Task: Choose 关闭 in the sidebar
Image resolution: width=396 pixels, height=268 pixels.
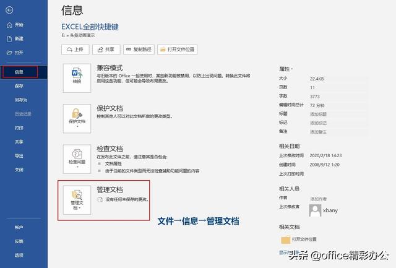Action: (19, 170)
